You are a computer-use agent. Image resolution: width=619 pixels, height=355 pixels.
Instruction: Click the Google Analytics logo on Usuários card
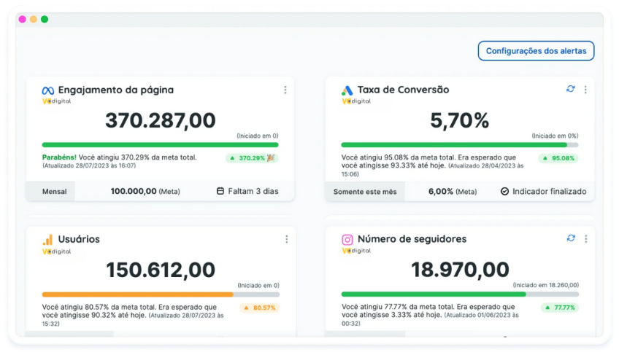click(x=47, y=239)
